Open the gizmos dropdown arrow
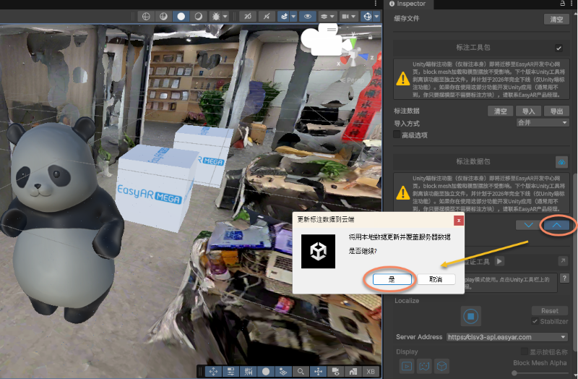The image size is (578, 379). (376, 16)
